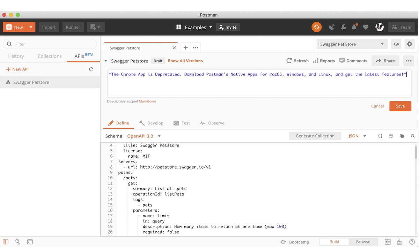419x247 pixels.
Task: Open the wrench settings icon
Action: [x=343, y=27]
